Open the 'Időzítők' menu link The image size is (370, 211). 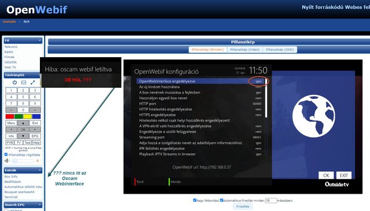pyautogui.click(x=10, y=62)
